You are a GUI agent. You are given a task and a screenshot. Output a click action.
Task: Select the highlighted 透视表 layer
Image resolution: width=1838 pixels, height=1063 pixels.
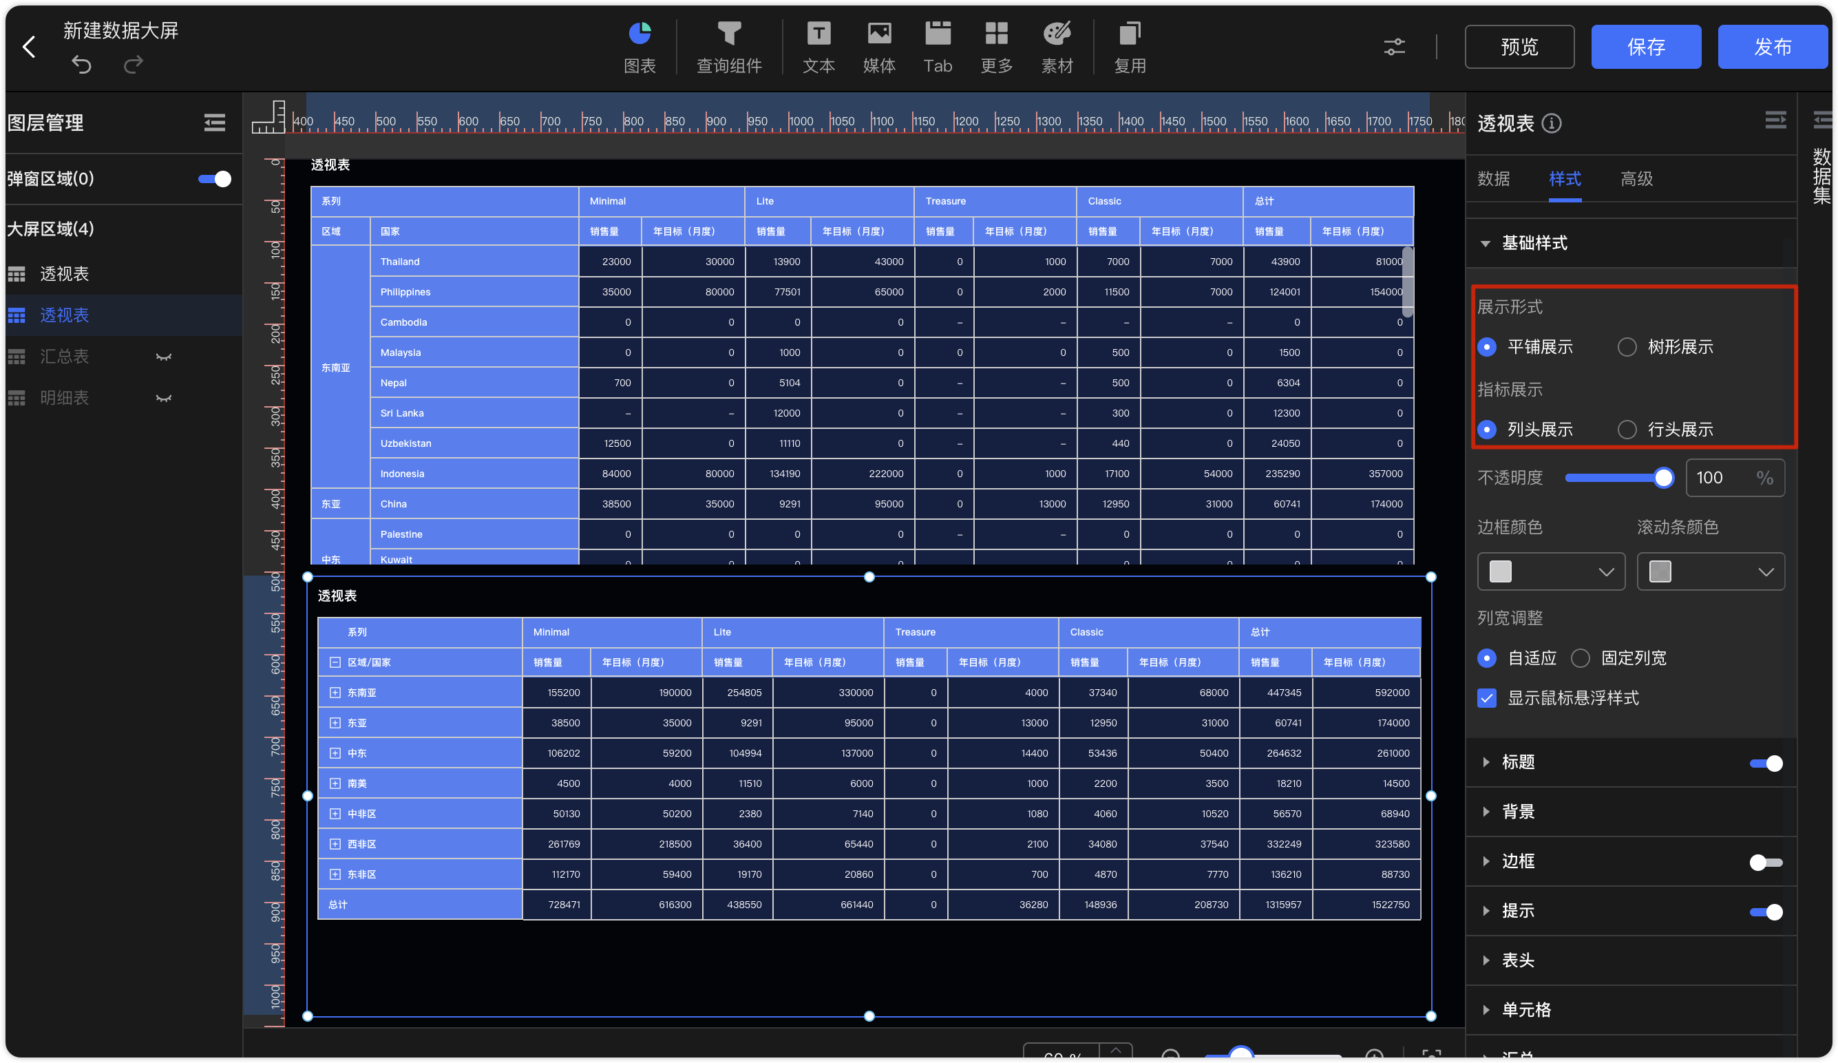point(123,316)
